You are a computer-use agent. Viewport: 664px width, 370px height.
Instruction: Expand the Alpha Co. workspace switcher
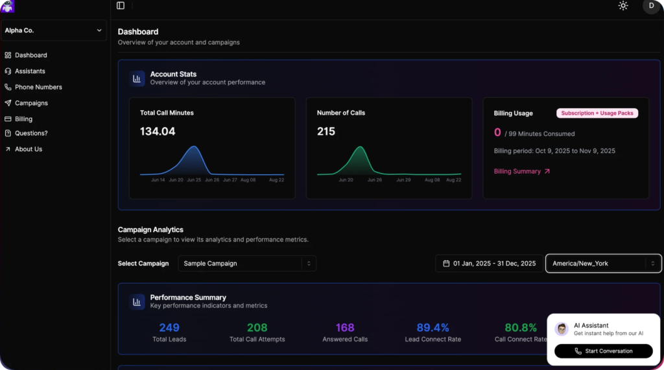pyautogui.click(x=54, y=30)
